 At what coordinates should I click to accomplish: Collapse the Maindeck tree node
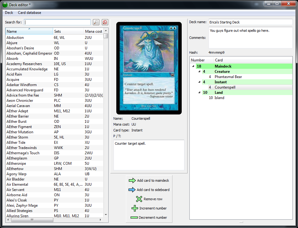(x=193, y=66)
